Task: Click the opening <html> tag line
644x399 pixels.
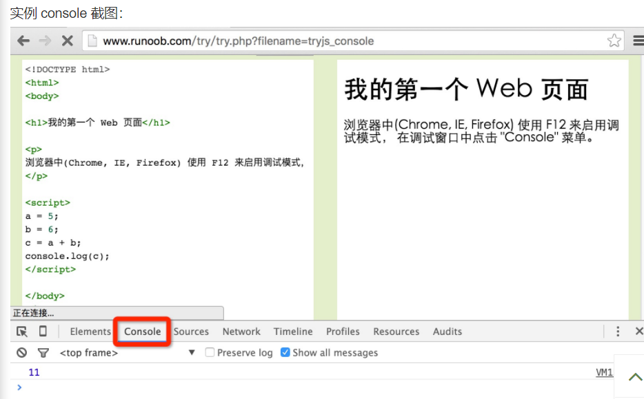Action: [42, 83]
